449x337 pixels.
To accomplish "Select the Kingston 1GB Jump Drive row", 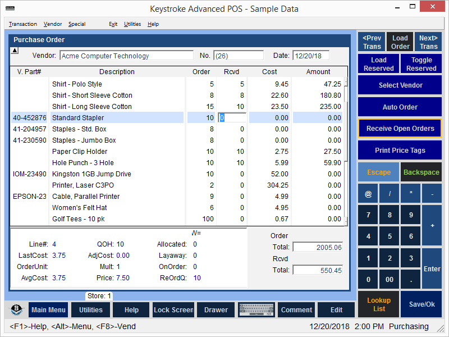I will (x=91, y=174).
